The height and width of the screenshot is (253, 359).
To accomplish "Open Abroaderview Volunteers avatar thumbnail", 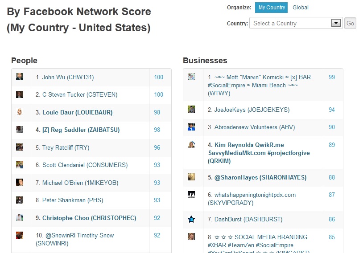I will [191, 127].
